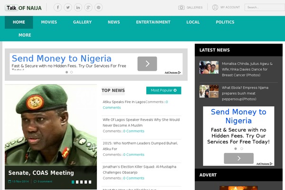Click the arrow button in banner ad

tap(147, 64)
